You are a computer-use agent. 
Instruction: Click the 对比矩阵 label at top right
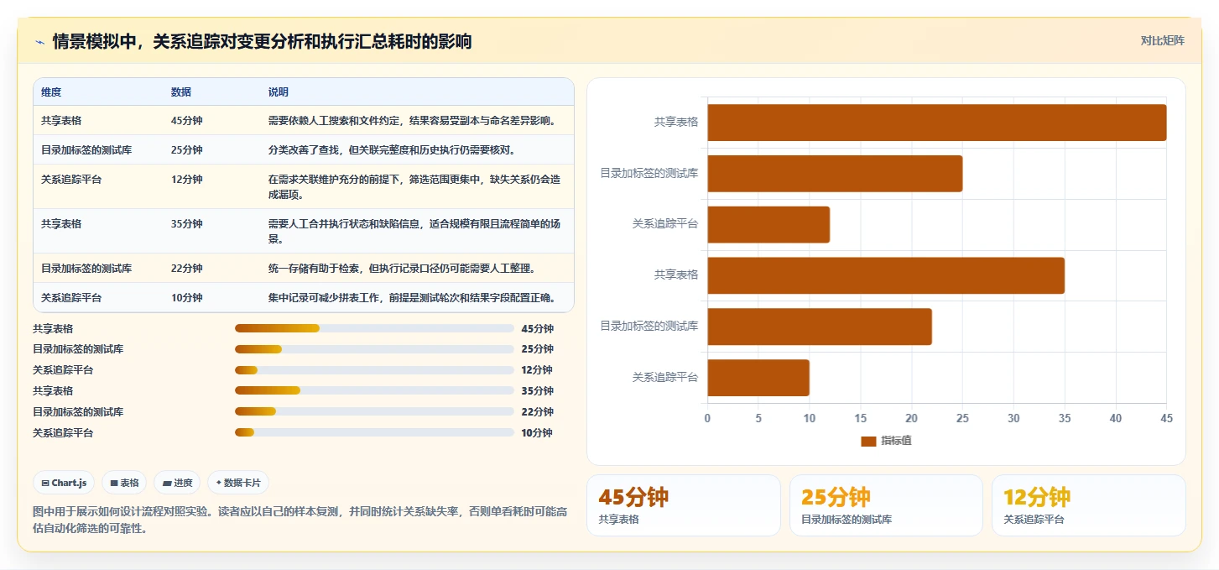pos(1163,40)
